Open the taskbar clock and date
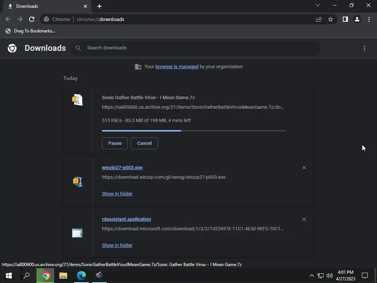This screenshot has height=283, width=377. coord(345,276)
